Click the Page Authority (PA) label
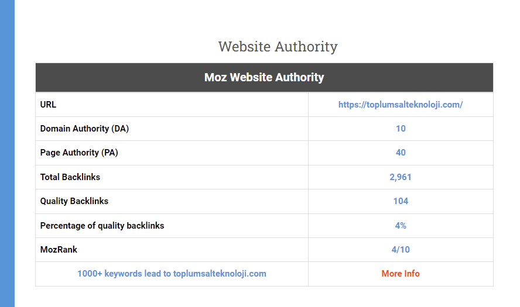 point(79,153)
